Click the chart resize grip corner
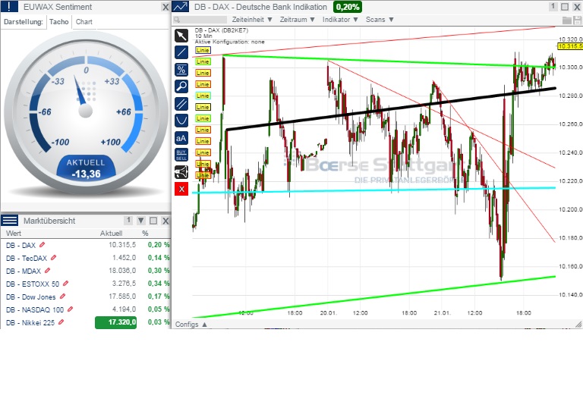The image size is (583, 408). point(578,325)
